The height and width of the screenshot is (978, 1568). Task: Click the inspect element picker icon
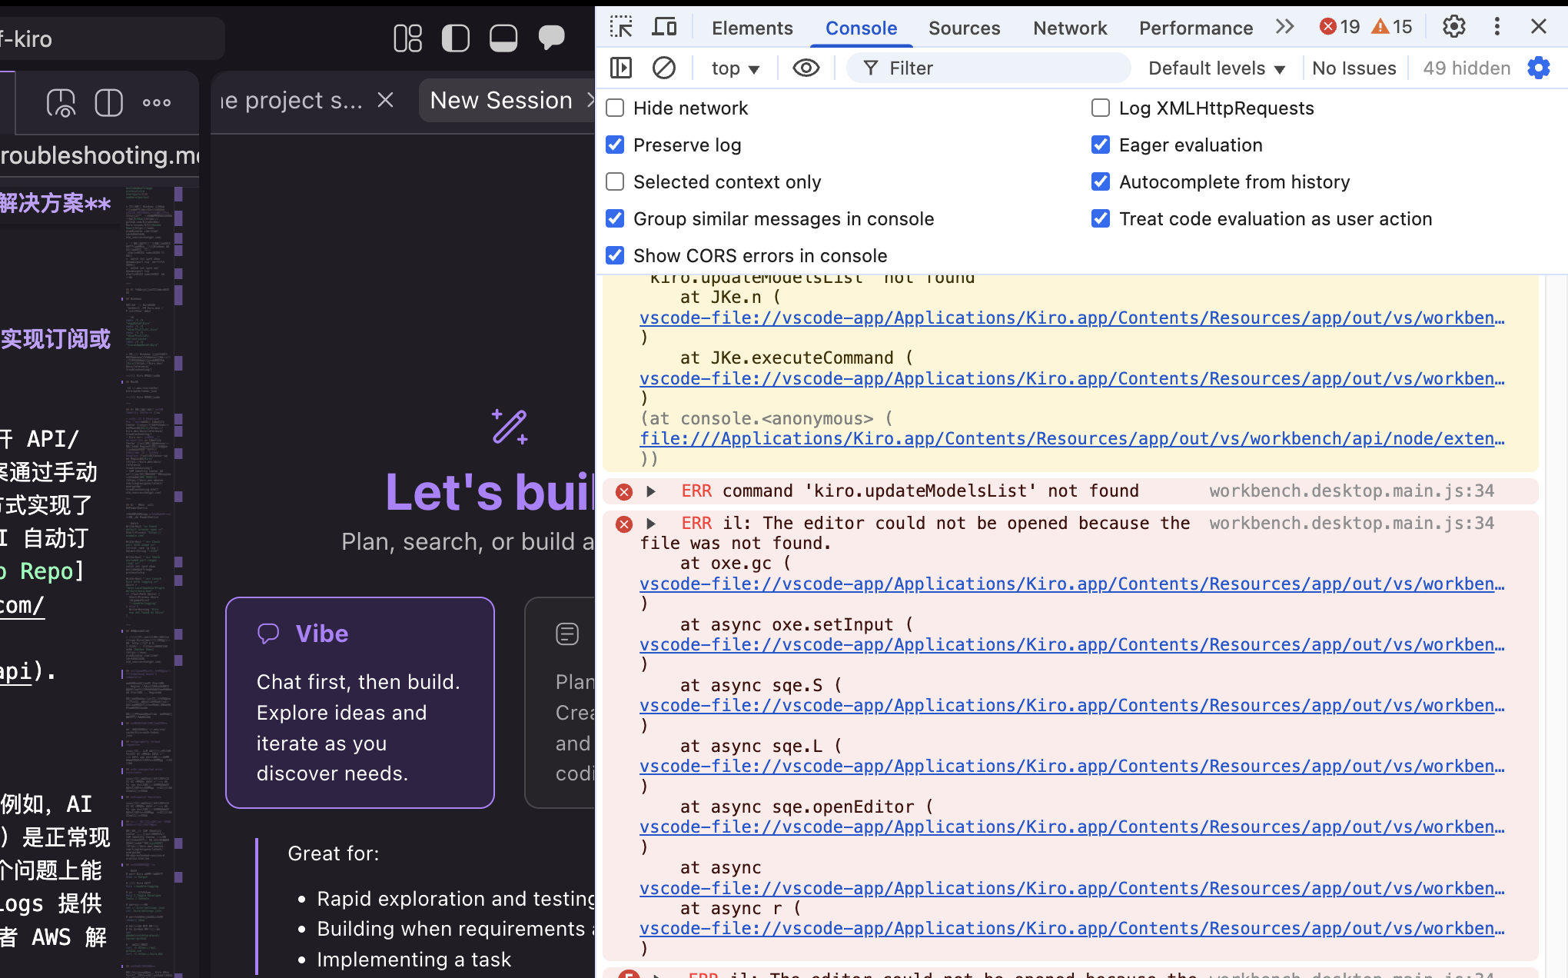tap(621, 27)
